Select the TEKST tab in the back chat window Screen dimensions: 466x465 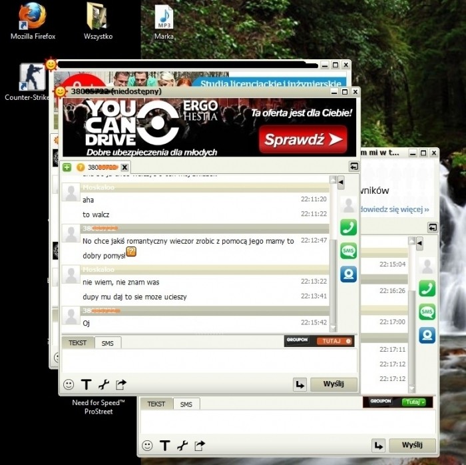tap(156, 404)
